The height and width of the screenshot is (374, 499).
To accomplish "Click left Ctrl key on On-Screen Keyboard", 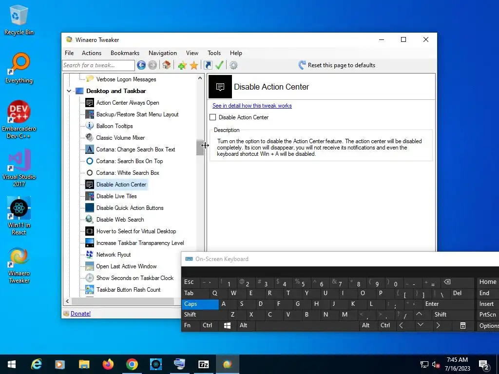I will 209,326.
